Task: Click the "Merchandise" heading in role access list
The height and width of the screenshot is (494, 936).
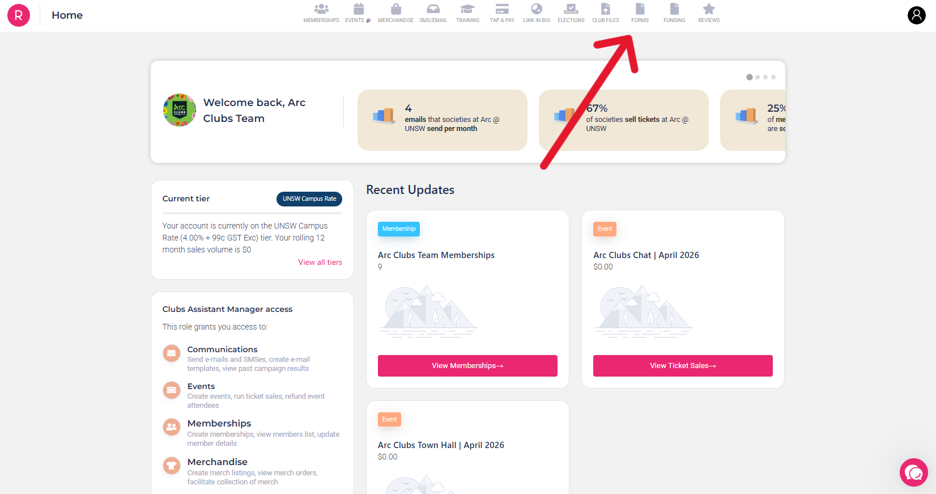Action: pyautogui.click(x=218, y=462)
